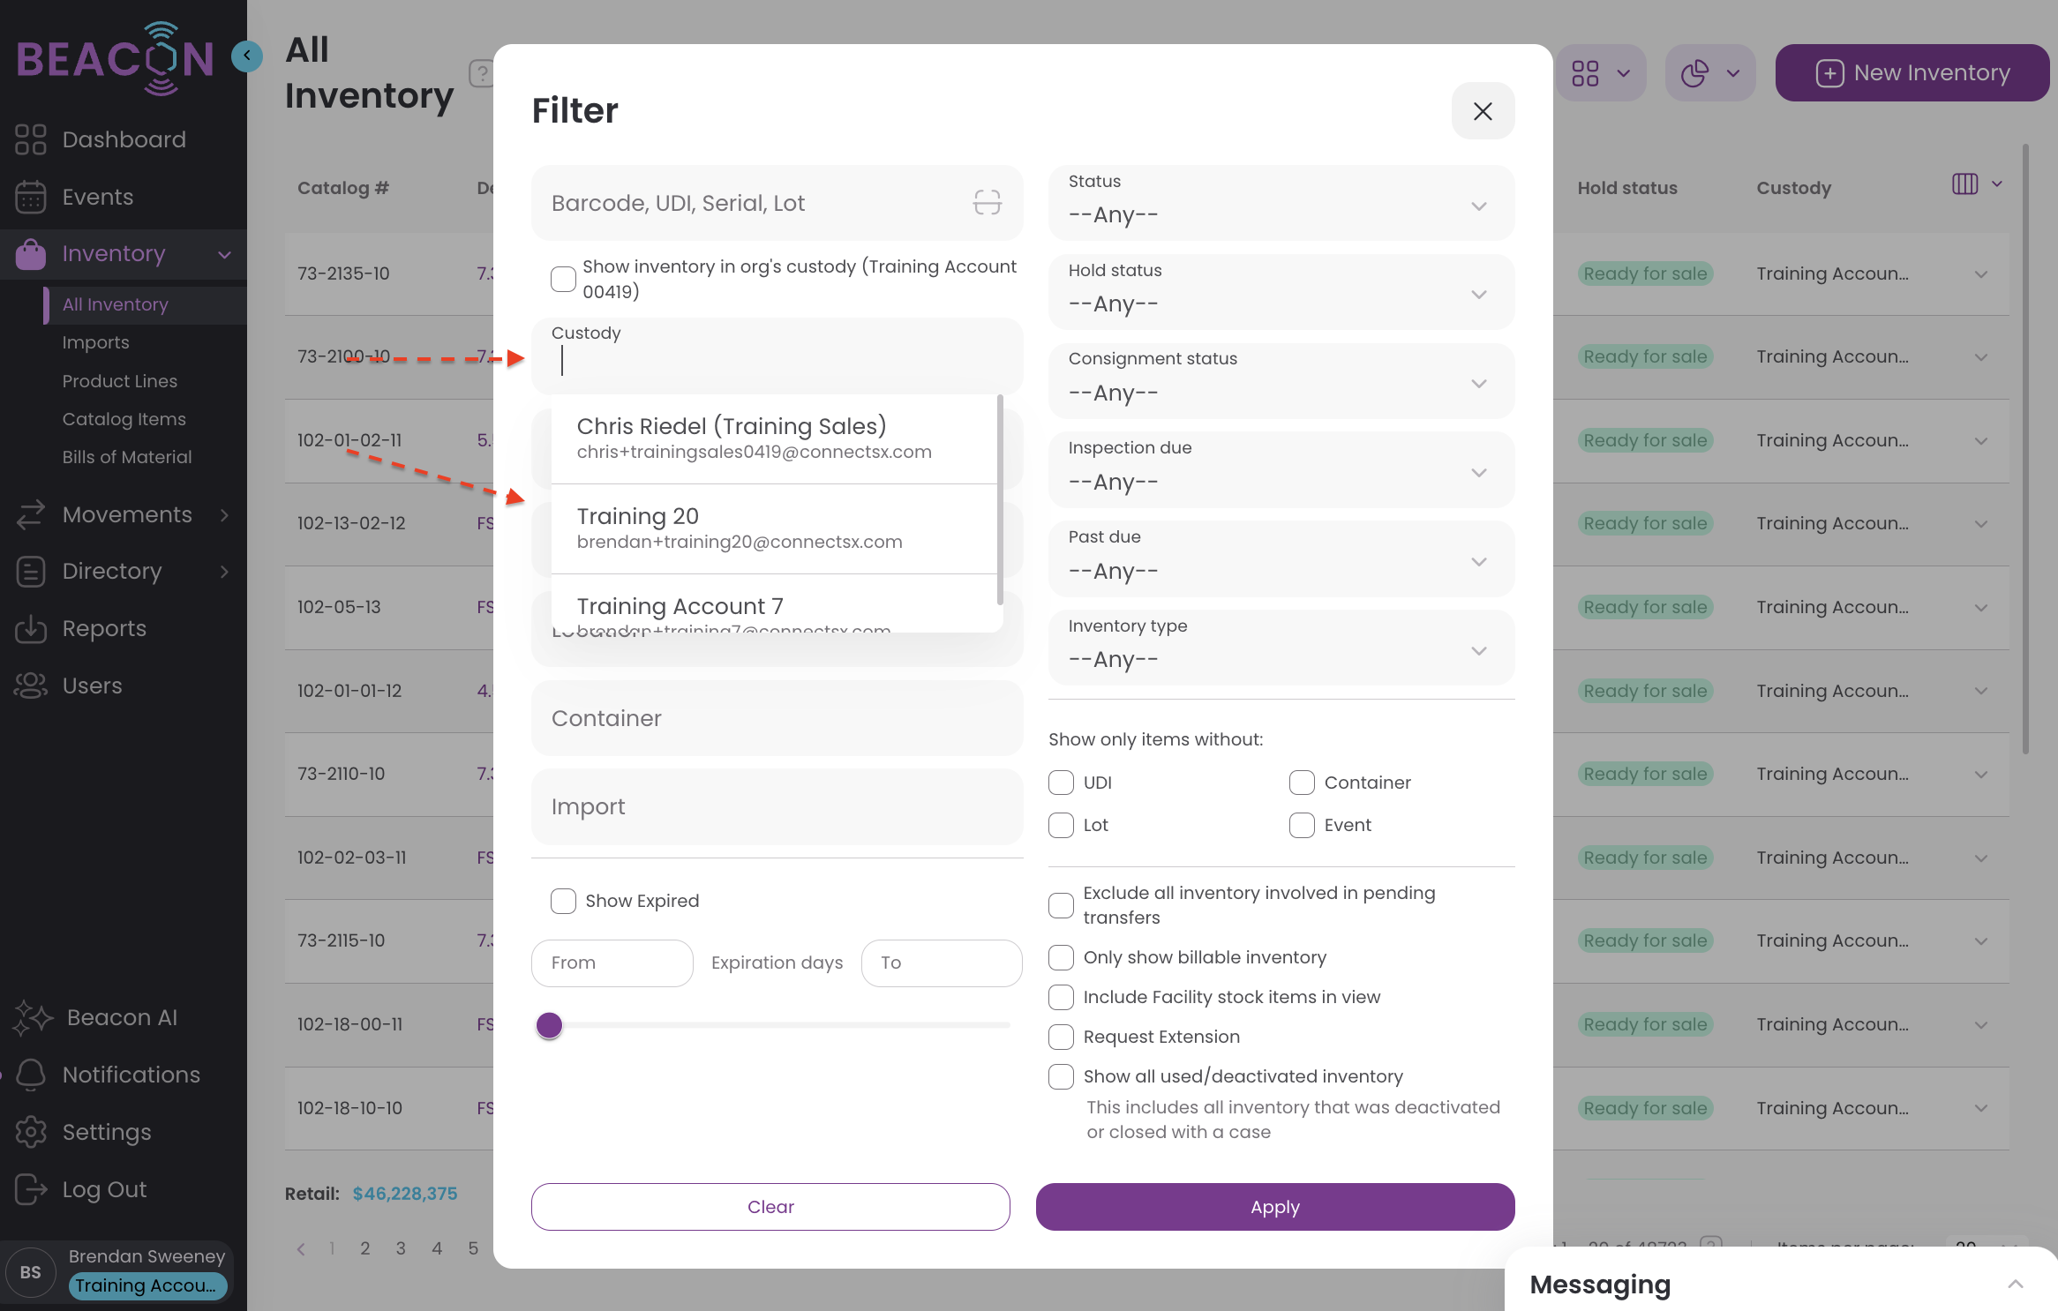This screenshot has height=1311, width=2058.
Task: Click the expiration days slider handle
Action: pyautogui.click(x=549, y=1025)
